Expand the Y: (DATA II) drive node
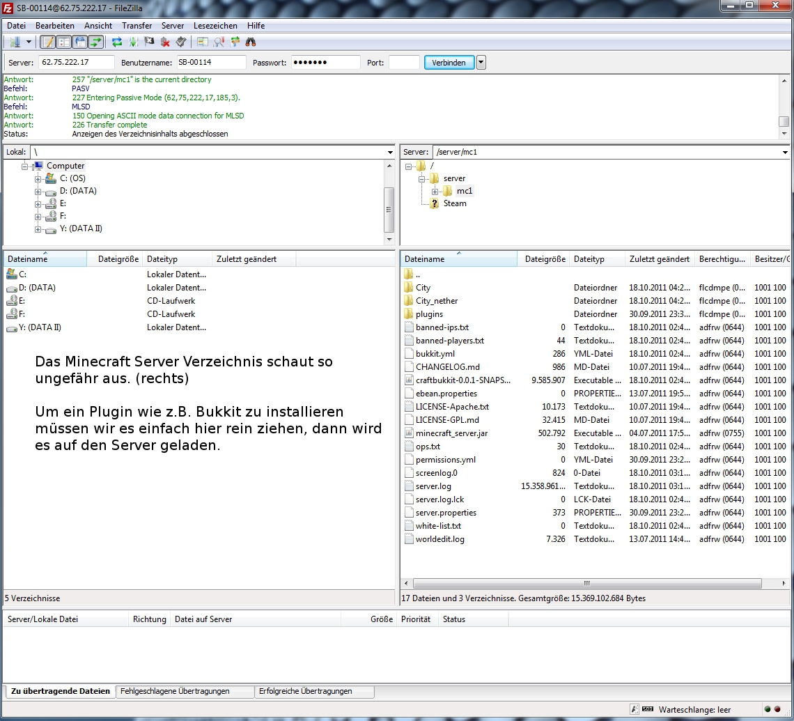The image size is (794, 721). (x=38, y=229)
